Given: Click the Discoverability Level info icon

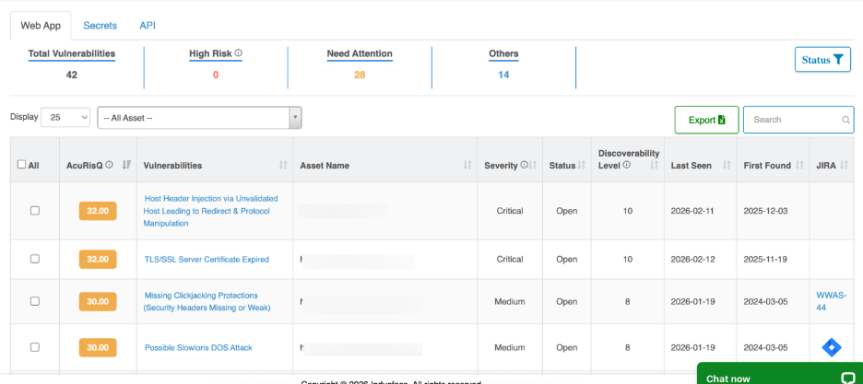Looking at the screenshot, I should pyautogui.click(x=626, y=166).
